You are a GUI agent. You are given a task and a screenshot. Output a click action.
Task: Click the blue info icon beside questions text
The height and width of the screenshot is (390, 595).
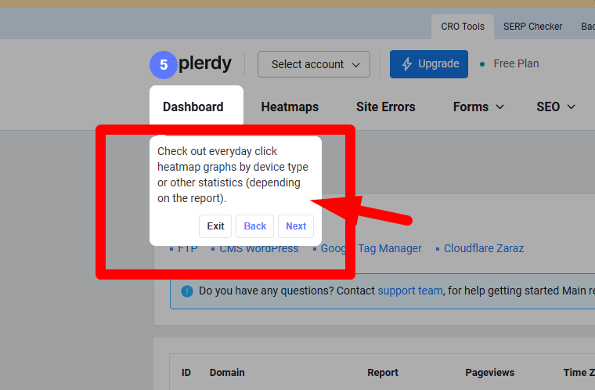pos(186,291)
